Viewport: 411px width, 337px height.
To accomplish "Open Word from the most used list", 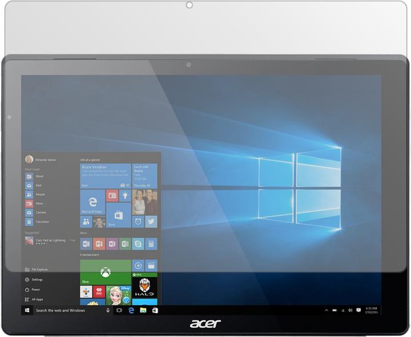I will (x=34, y=176).
